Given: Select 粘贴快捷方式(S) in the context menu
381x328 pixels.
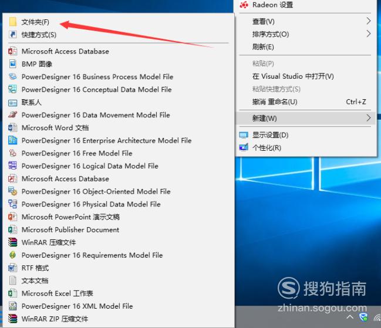Looking at the screenshot, I should pyautogui.click(x=306, y=89).
